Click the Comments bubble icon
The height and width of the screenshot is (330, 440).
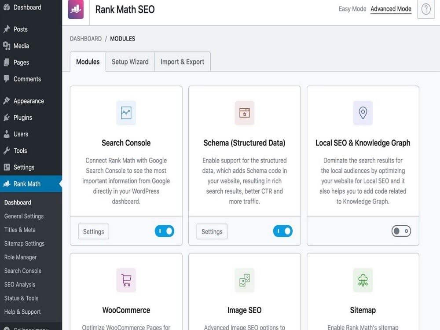7,79
